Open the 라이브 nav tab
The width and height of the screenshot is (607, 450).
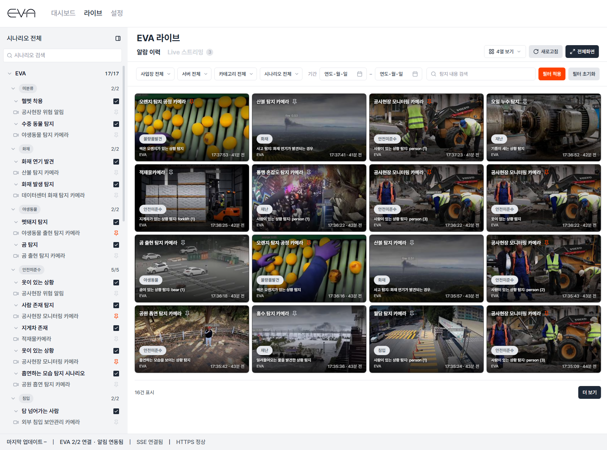93,13
